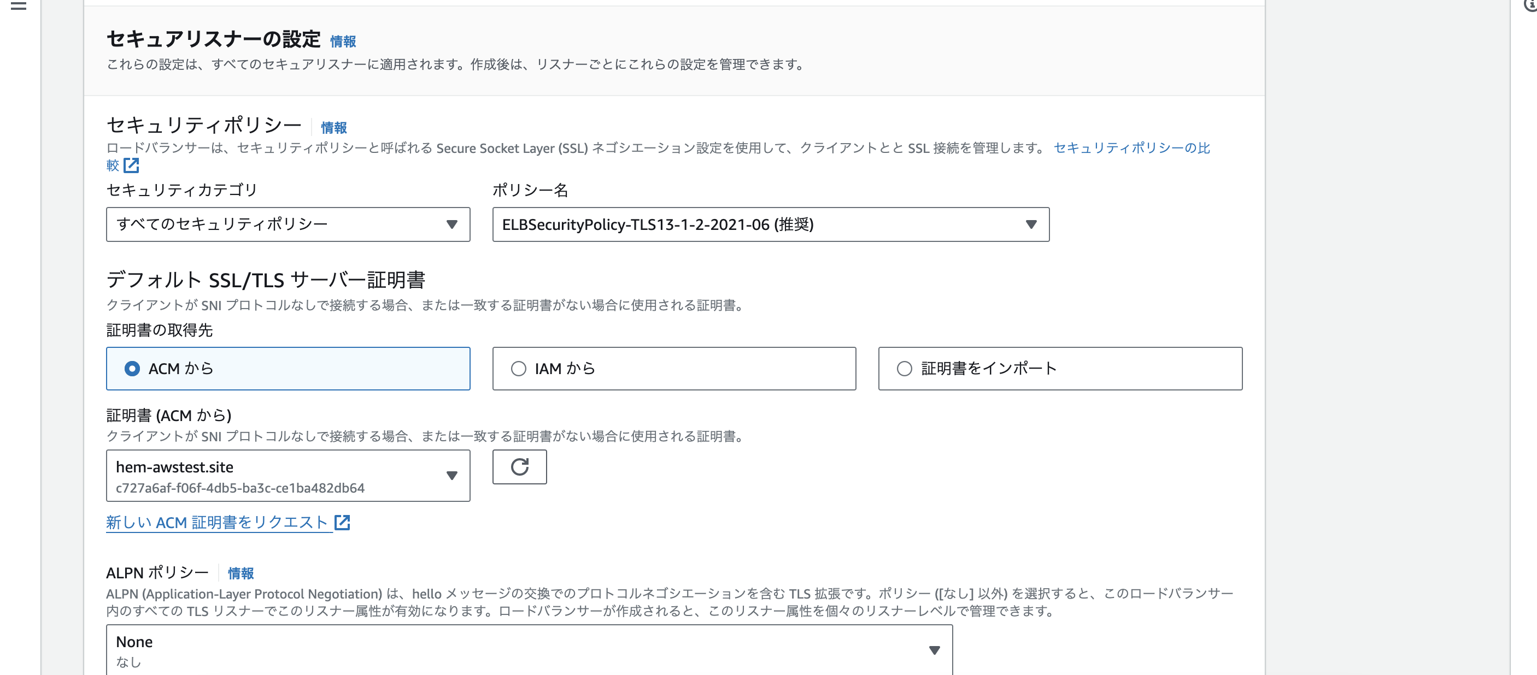This screenshot has height=675, width=1537.
Task: Select the 証明書をインポート radio option
Action: coord(1060,369)
